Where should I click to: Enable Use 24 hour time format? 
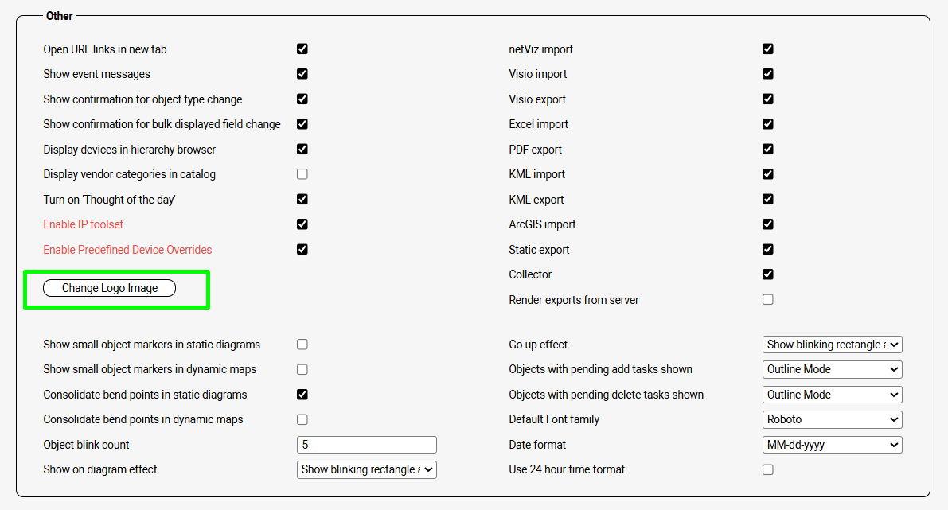(768, 469)
